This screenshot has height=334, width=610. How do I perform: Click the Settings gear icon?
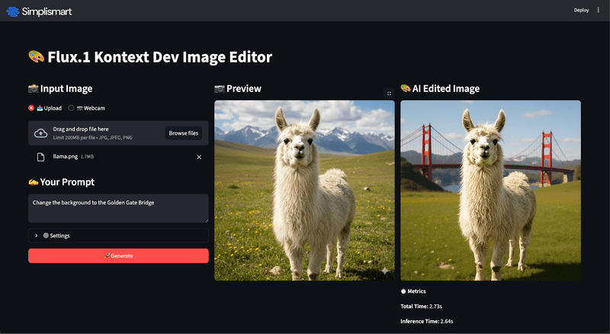[x=46, y=235]
